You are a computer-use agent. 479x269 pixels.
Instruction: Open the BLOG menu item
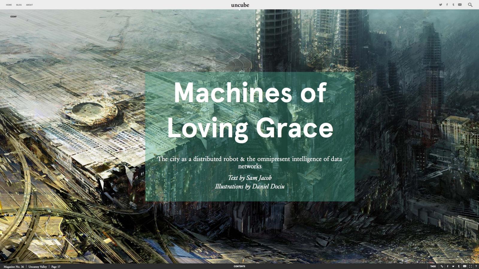(19, 5)
